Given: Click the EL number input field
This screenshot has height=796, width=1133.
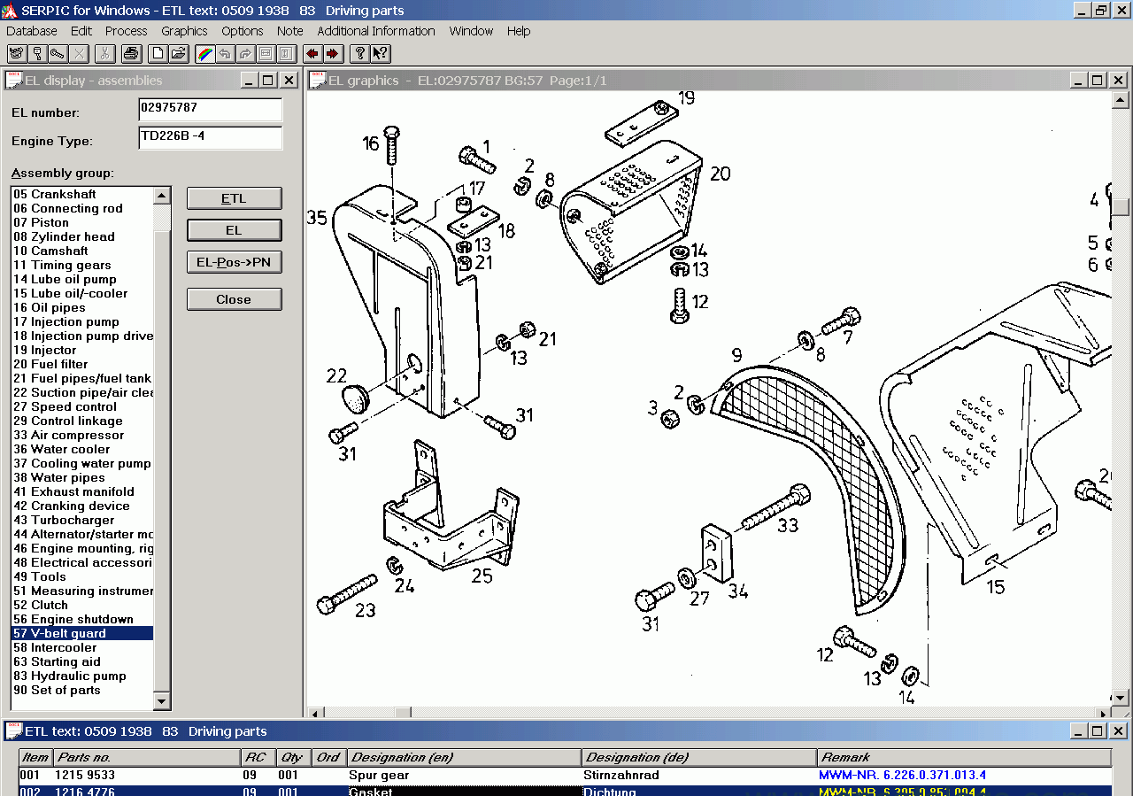Looking at the screenshot, I should [209, 110].
